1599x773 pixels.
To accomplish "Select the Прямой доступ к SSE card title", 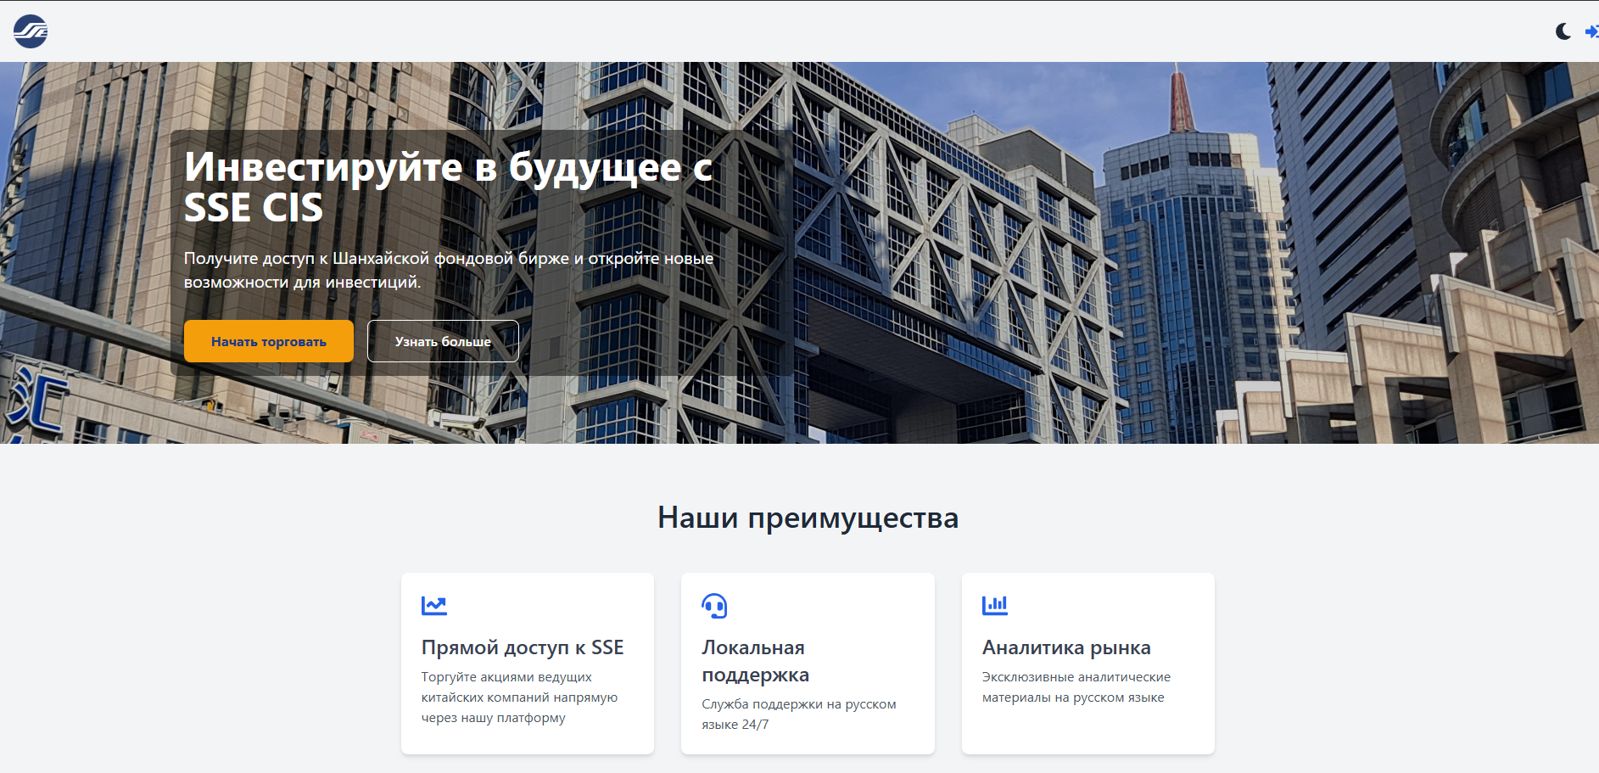I will (523, 647).
